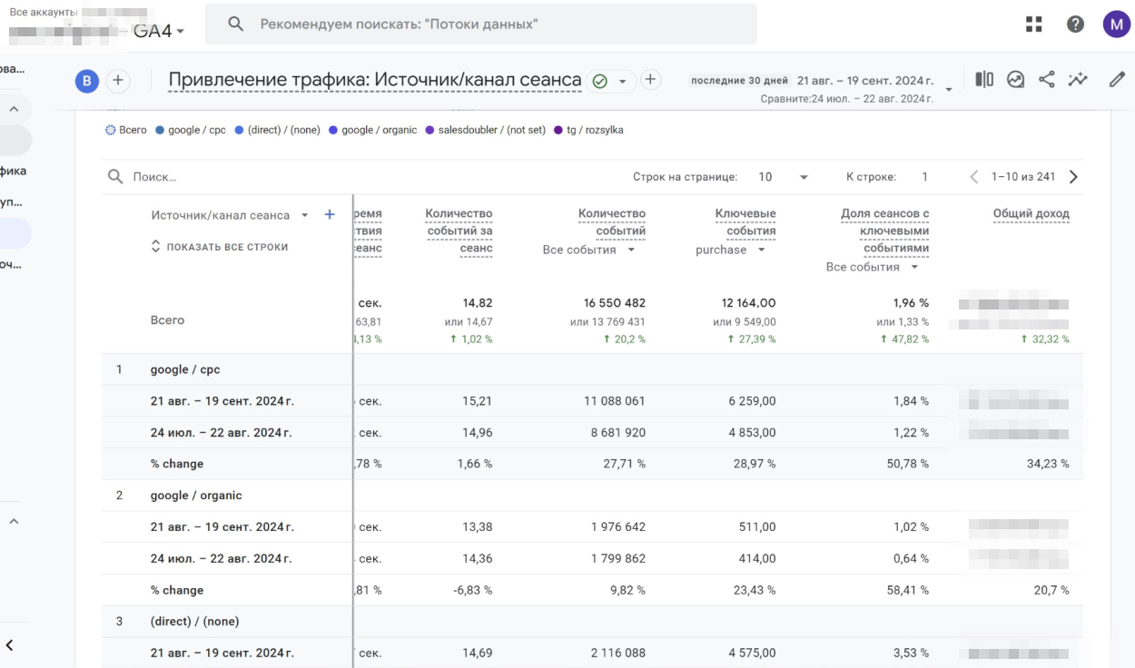
Task: Toggle google / cpc legend series
Action: [x=191, y=130]
